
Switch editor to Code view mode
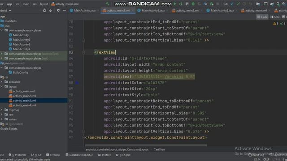click(262, 17)
